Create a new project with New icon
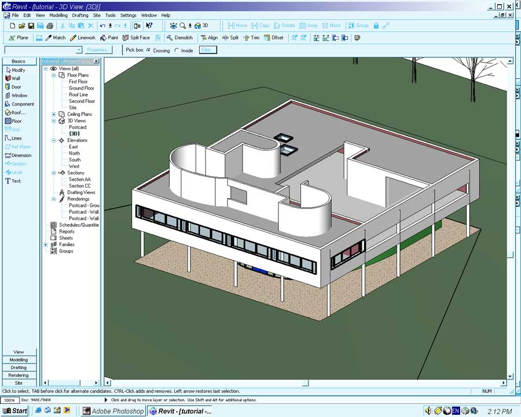Screen dimensions: 521x417 [13, 25]
